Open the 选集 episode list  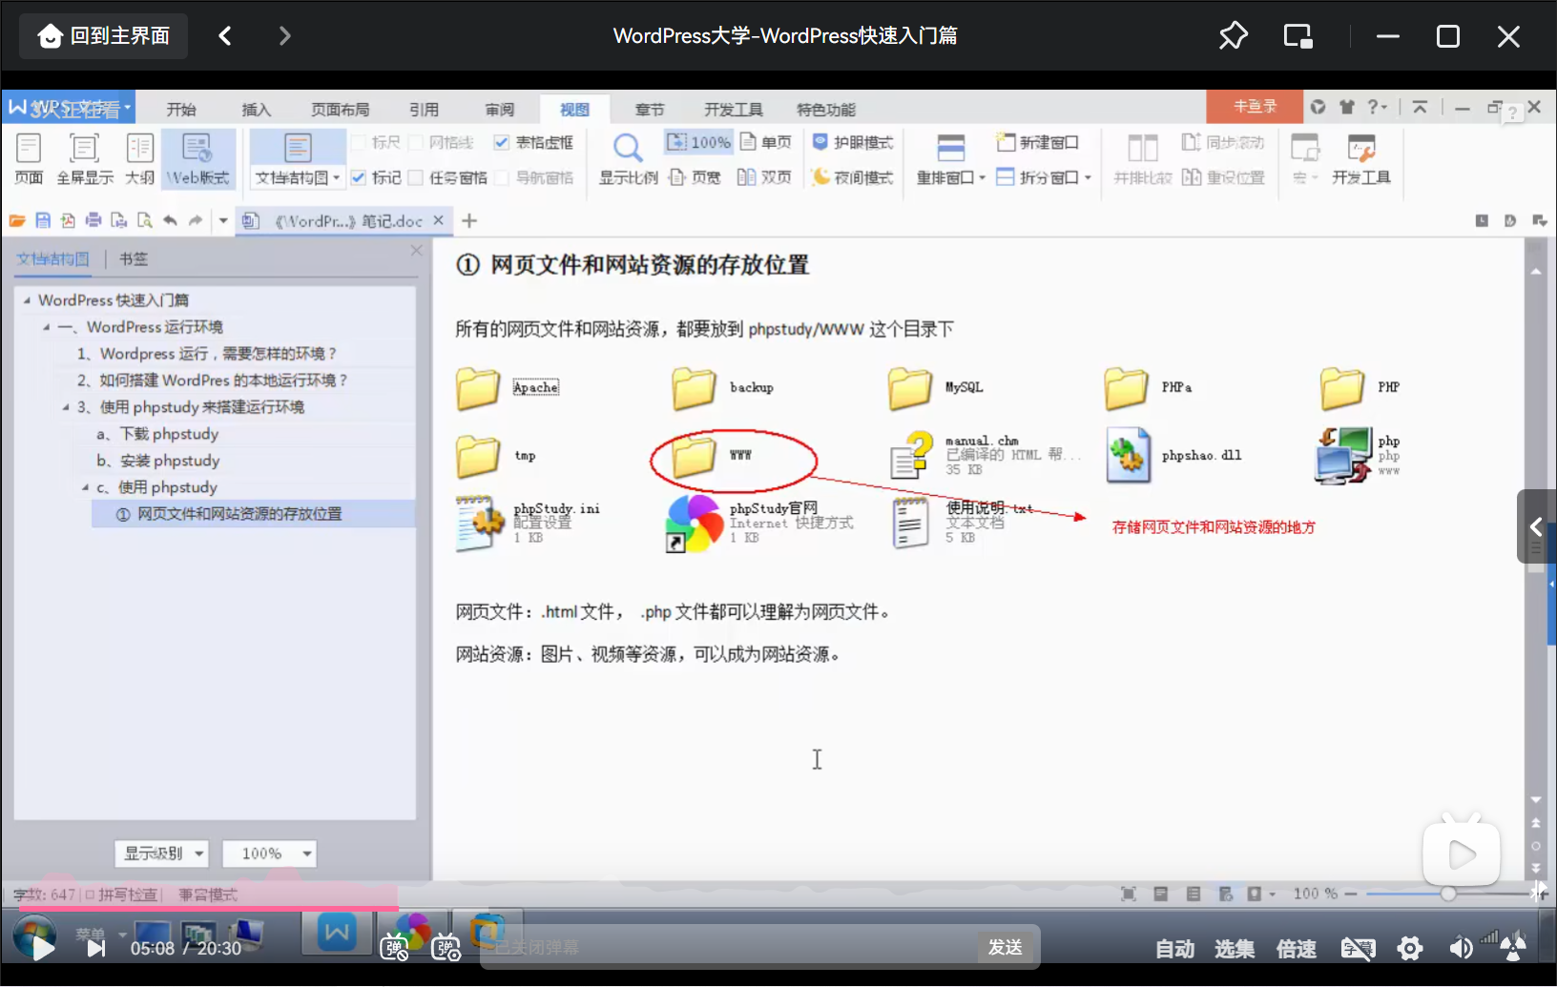pos(1235,949)
